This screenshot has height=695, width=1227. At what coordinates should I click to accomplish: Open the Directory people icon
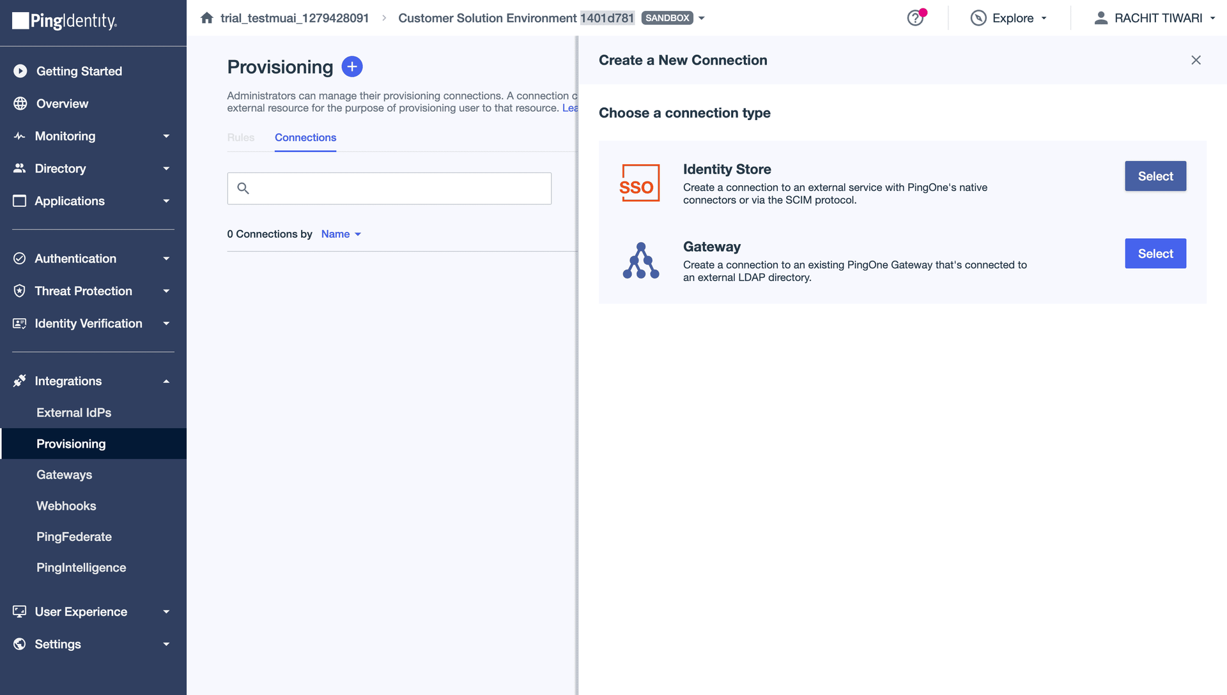[x=19, y=169]
